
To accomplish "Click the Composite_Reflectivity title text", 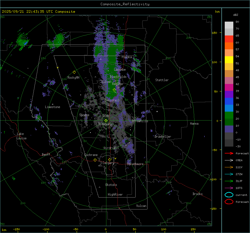I will [125, 4].
